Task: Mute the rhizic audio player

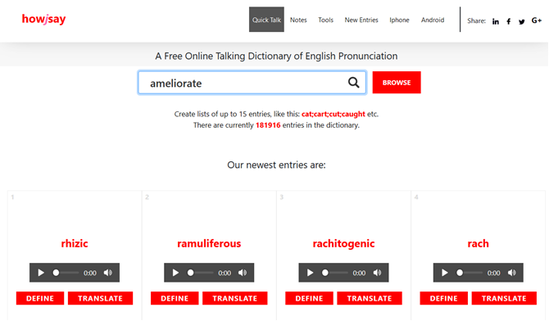Action: pyautogui.click(x=108, y=273)
